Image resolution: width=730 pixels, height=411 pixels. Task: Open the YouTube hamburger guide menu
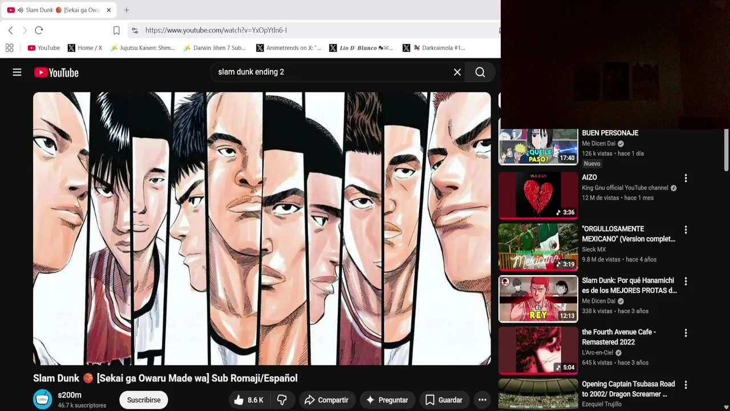coord(17,72)
